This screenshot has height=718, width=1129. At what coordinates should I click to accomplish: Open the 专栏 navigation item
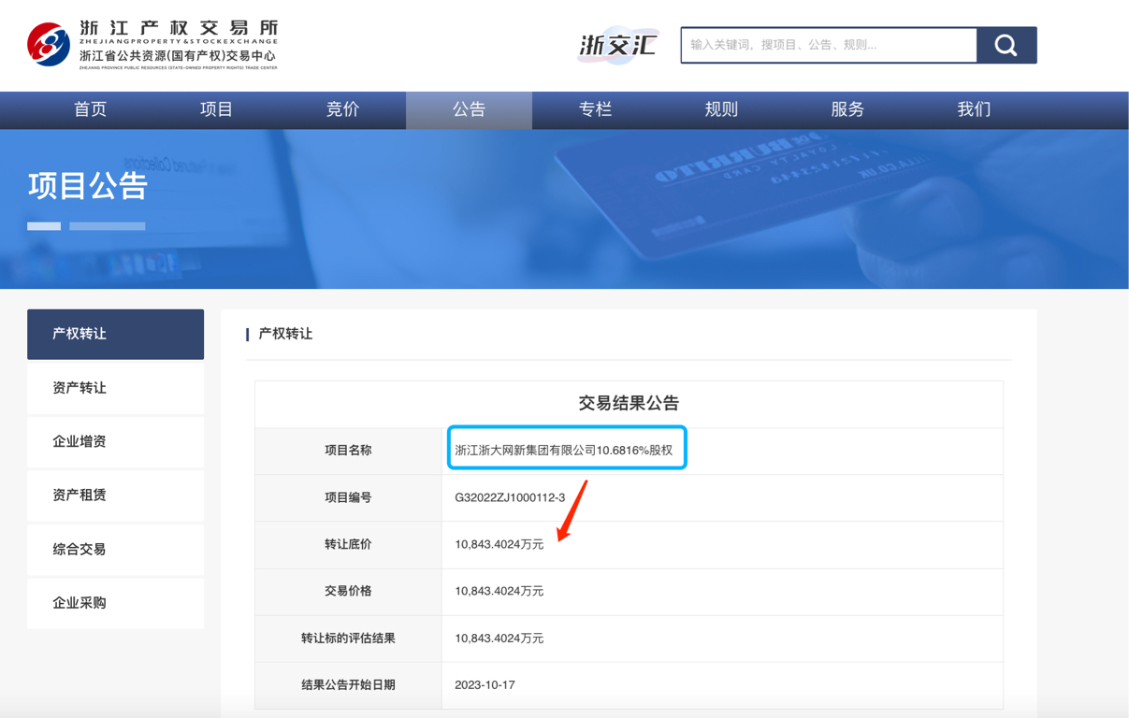(595, 109)
